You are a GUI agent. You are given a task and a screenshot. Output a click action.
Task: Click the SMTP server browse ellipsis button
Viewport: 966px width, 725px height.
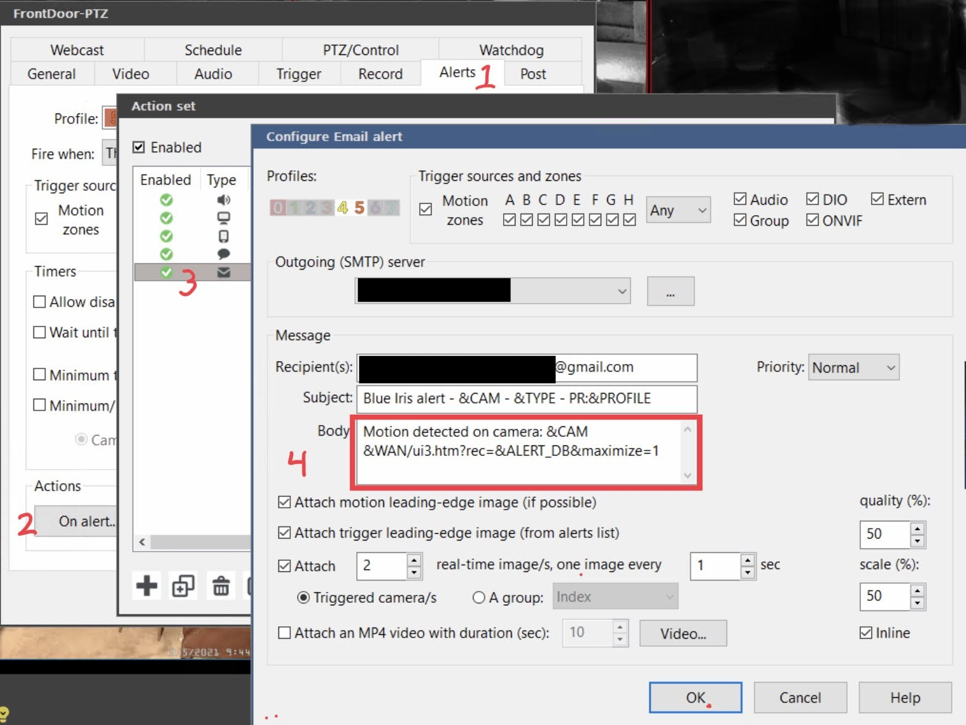coord(670,291)
